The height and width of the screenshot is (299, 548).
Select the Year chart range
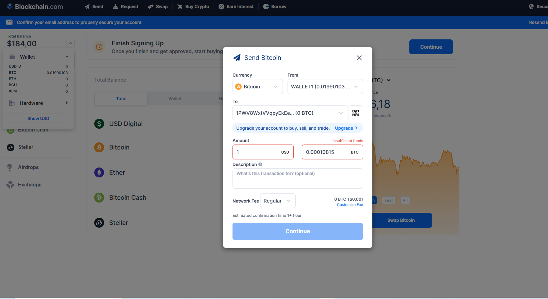(389, 200)
